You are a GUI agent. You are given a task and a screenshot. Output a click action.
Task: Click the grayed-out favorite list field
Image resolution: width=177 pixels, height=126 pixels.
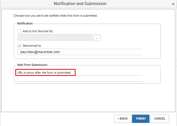click(x=55, y=37)
